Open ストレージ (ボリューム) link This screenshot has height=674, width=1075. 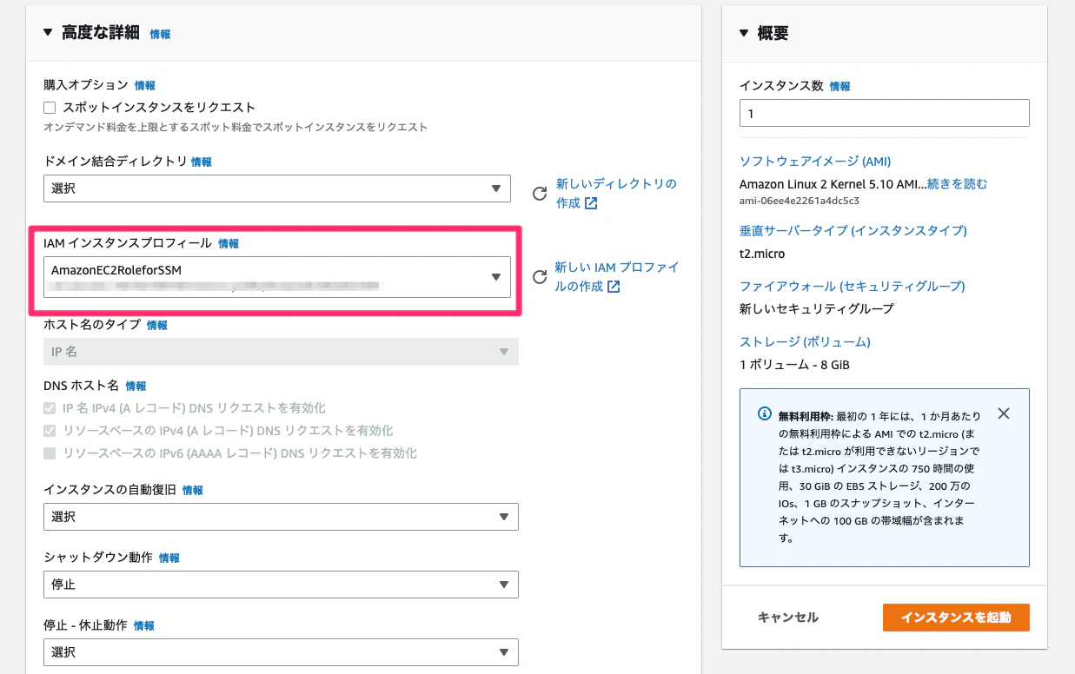click(x=805, y=342)
